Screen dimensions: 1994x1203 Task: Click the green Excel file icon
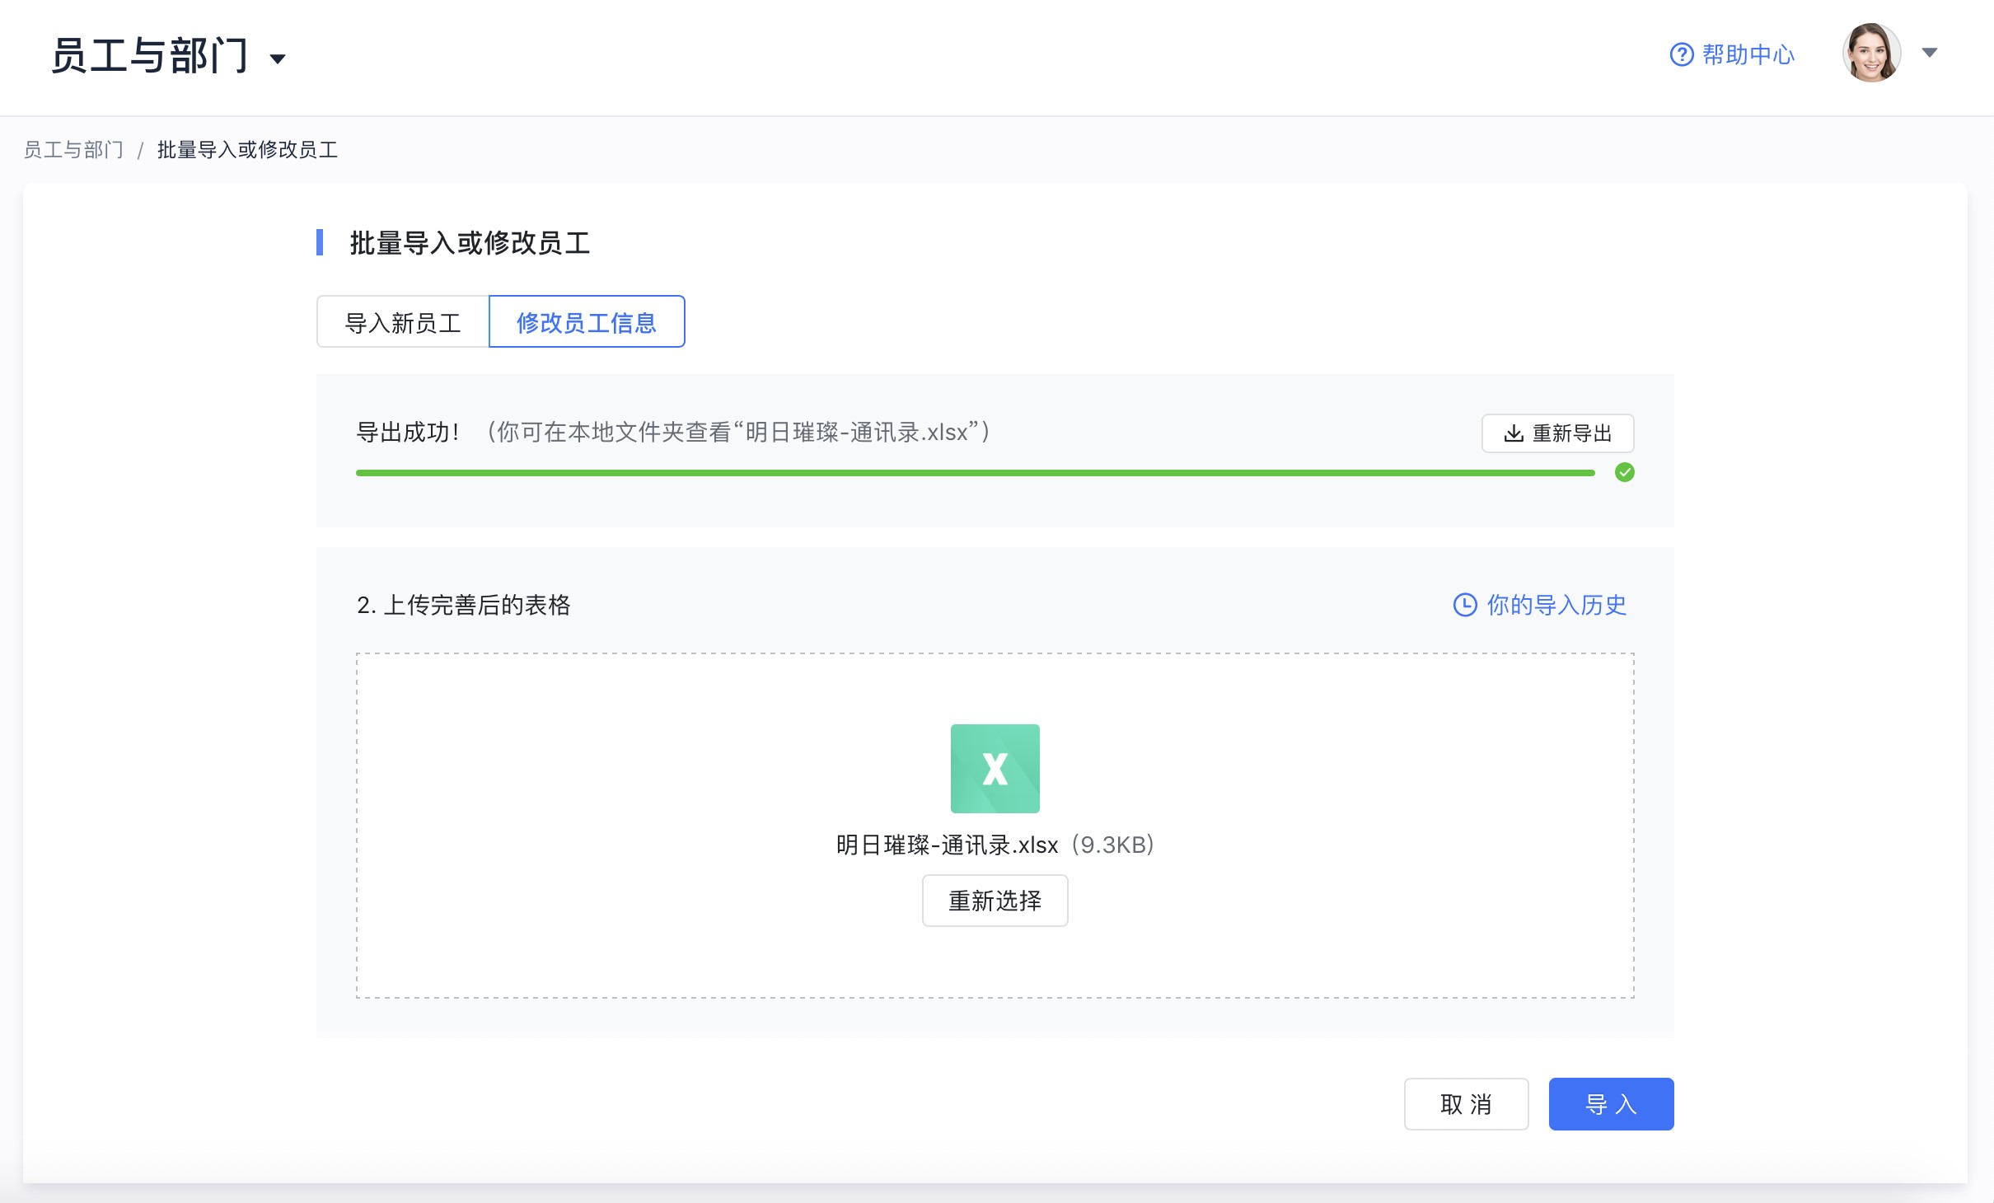[x=995, y=768]
